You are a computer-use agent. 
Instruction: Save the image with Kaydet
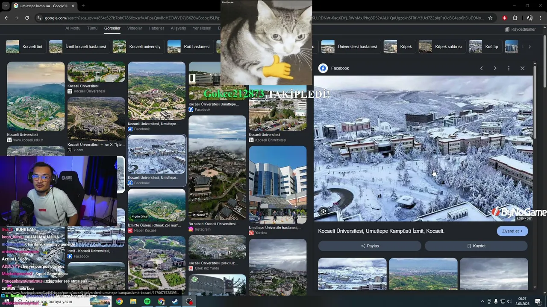(x=476, y=246)
